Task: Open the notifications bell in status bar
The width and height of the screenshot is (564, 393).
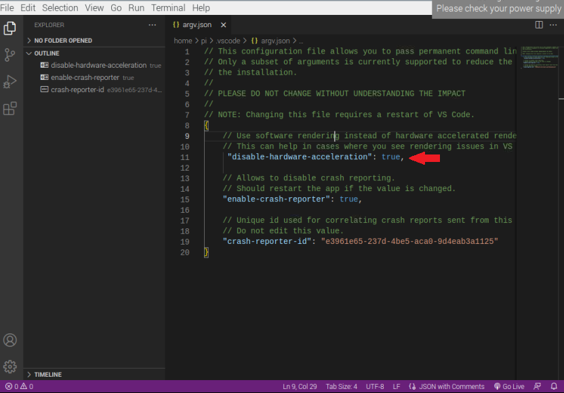Action: pos(554,386)
